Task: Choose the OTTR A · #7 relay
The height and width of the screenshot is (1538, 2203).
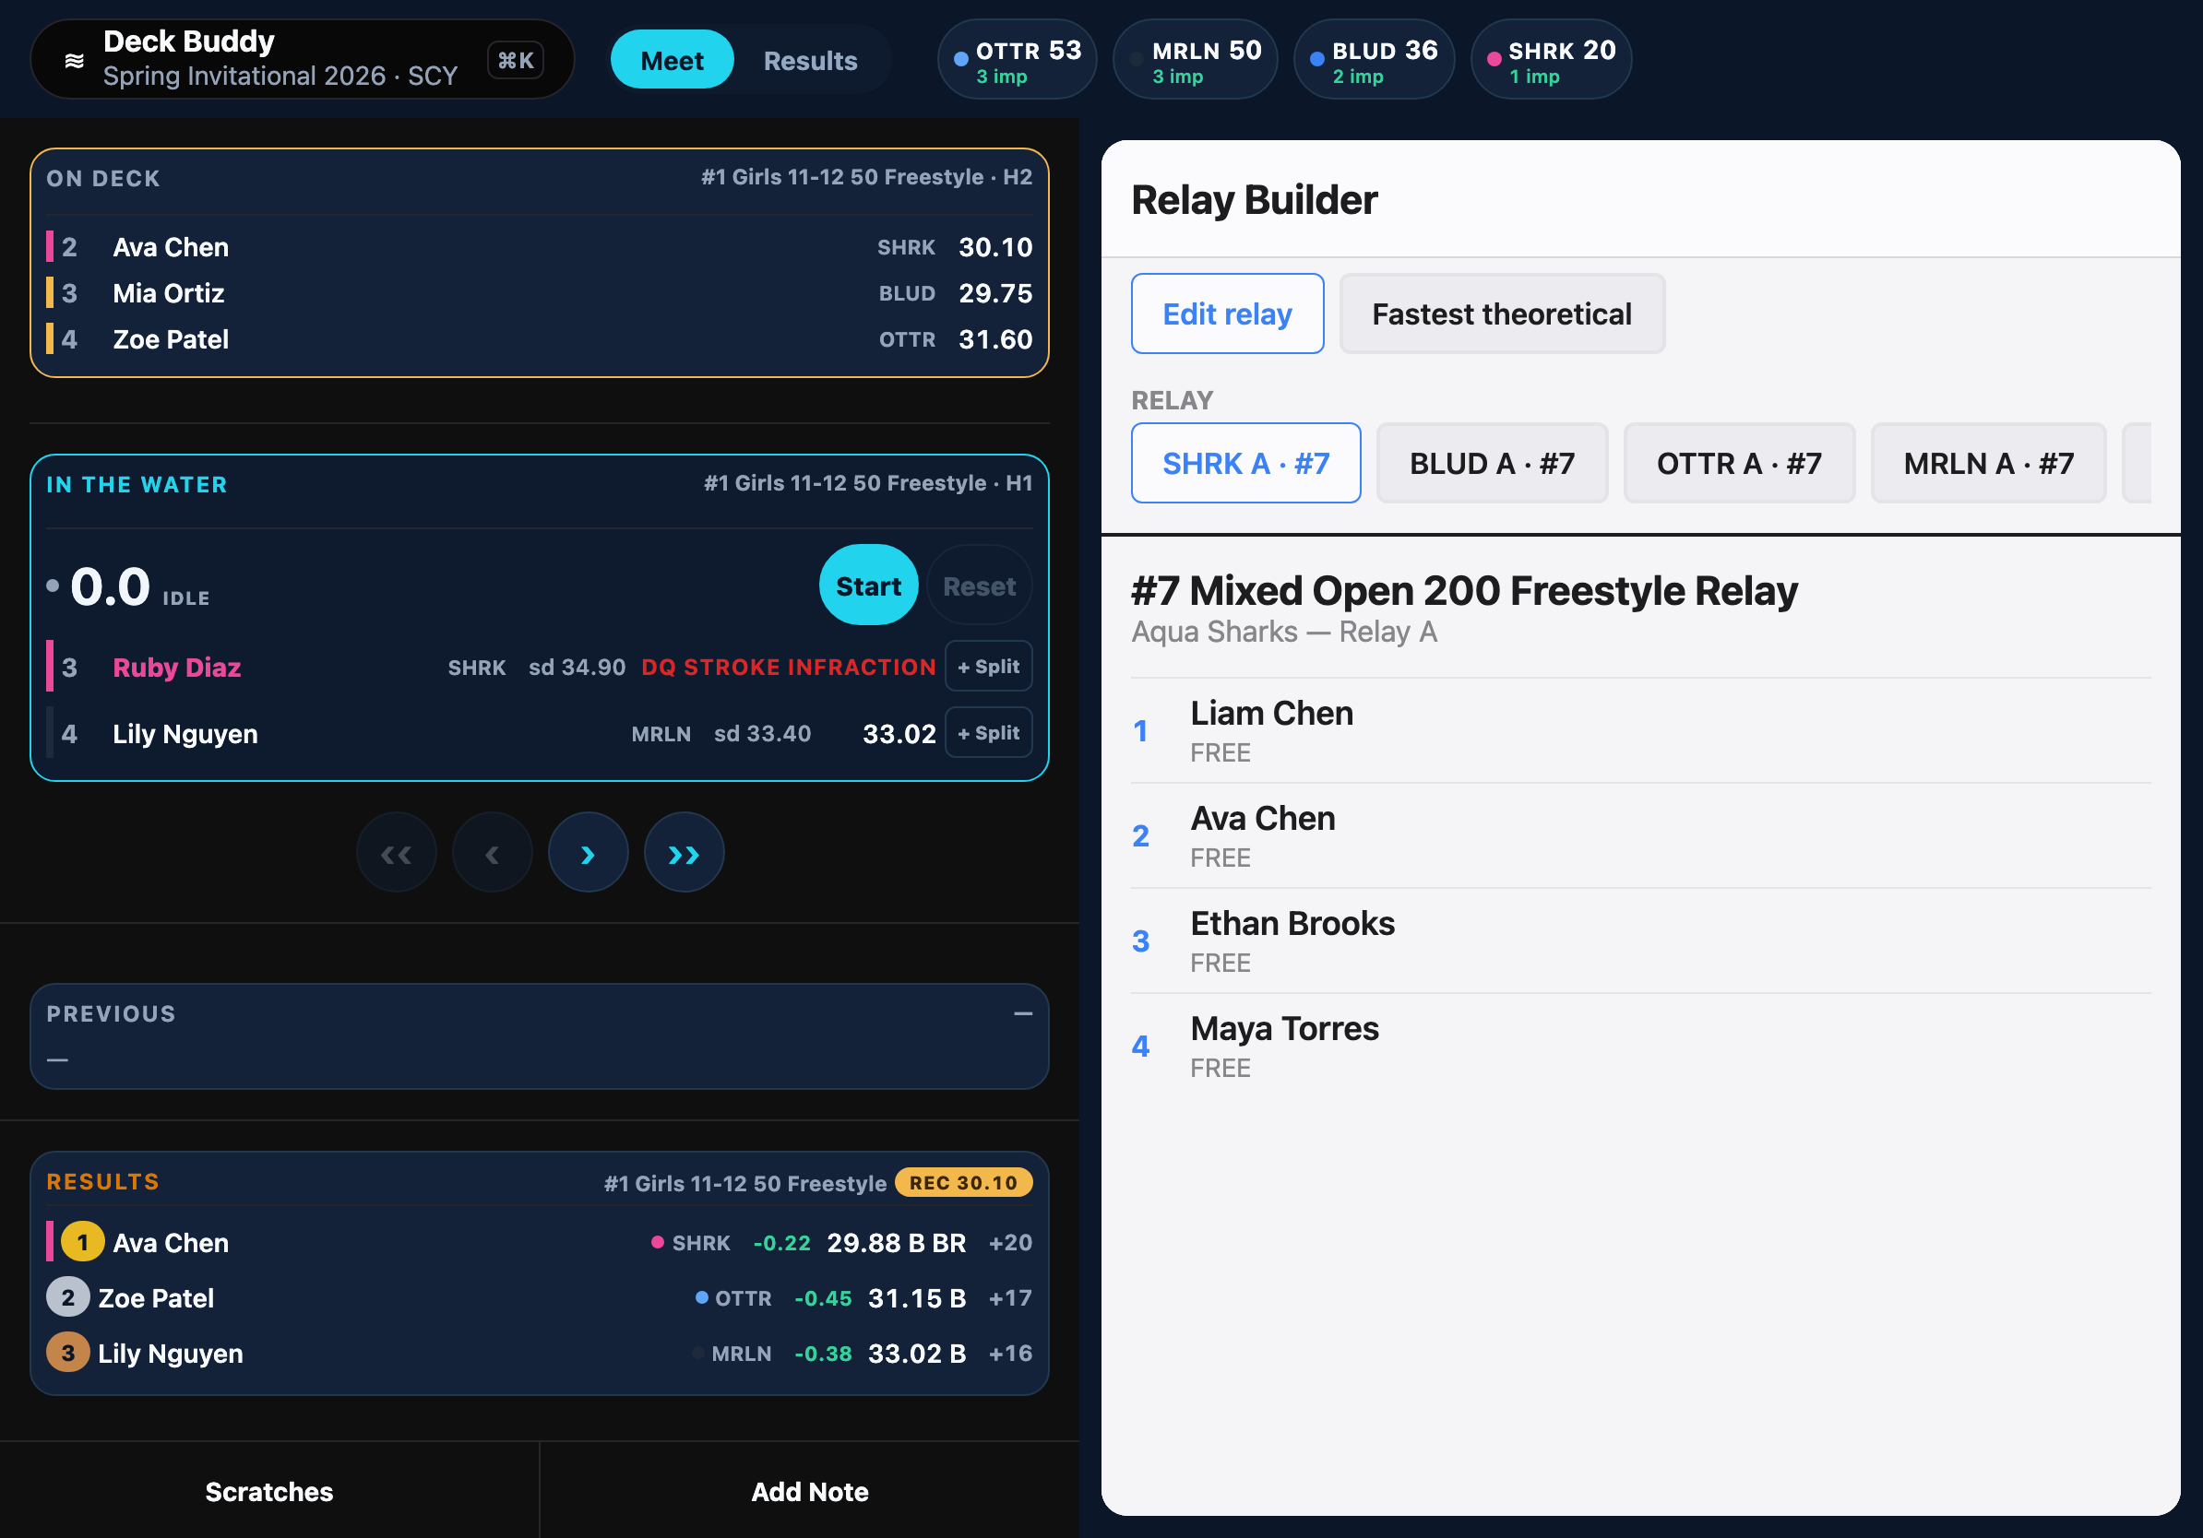Action: coord(1739,463)
